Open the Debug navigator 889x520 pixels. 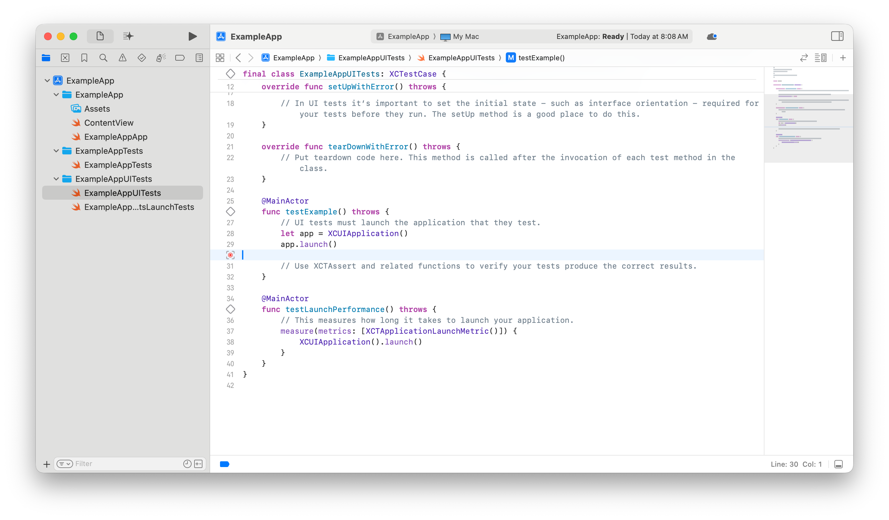pyautogui.click(x=161, y=58)
